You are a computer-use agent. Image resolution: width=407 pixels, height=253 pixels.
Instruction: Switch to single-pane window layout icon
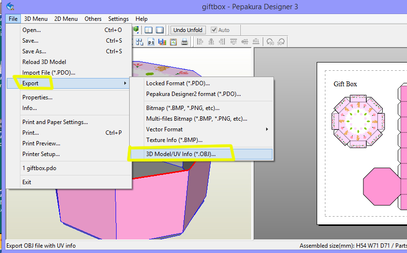(x=160, y=30)
